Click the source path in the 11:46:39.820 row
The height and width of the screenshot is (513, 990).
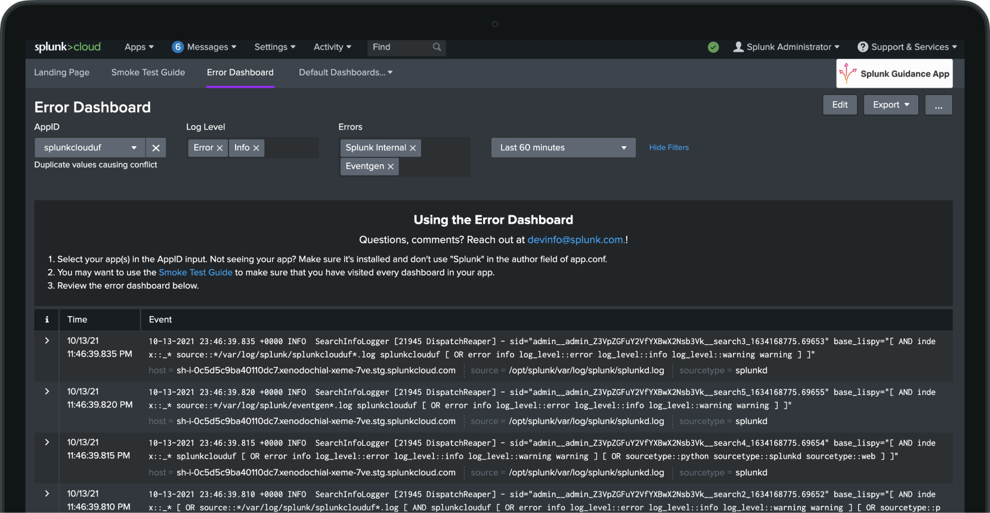586,421
